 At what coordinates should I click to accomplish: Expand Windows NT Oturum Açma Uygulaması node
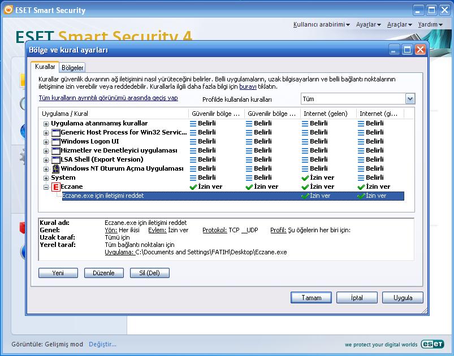tap(46, 169)
